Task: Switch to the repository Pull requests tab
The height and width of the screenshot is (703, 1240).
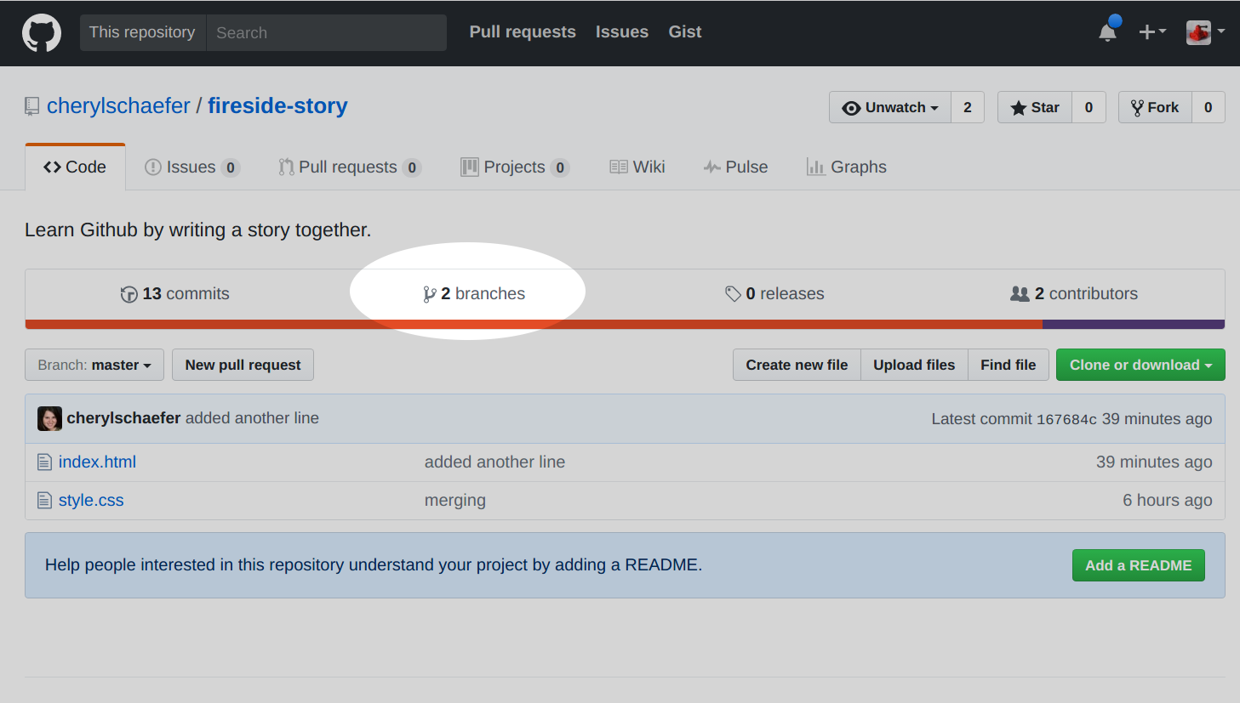Action: click(x=350, y=167)
